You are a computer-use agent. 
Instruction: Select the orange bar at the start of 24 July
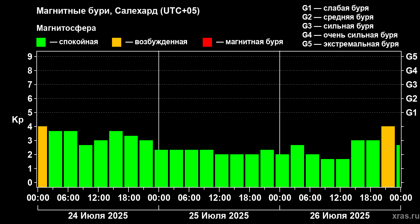pyautogui.click(x=42, y=157)
